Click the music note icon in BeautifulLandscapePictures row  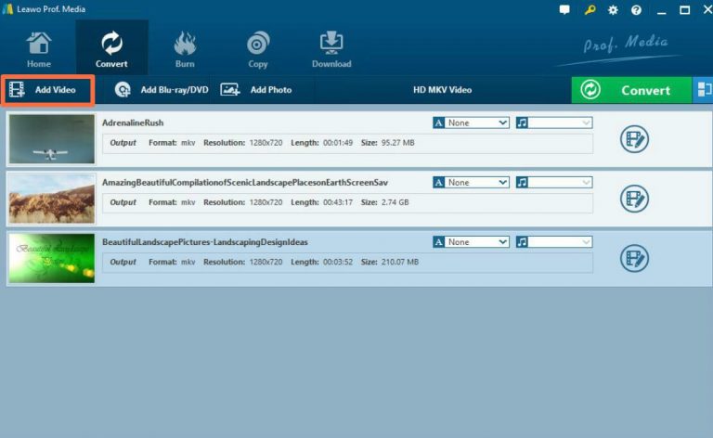click(x=522, y=241)
